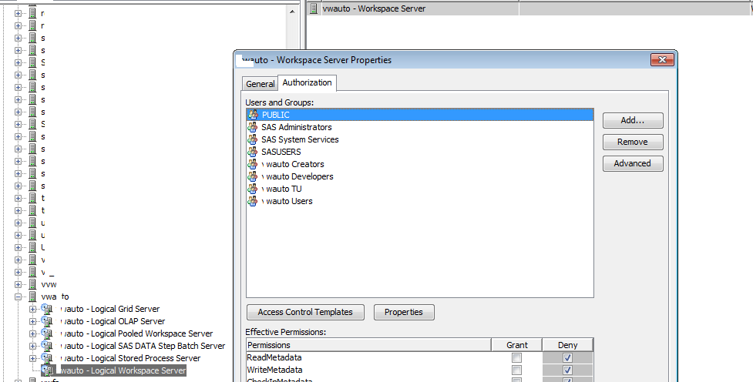Image resolution: width=753 pixels, height=382 pixels.
Task: Click the Logical Stored Process Server icon
Action: [46, 358]
